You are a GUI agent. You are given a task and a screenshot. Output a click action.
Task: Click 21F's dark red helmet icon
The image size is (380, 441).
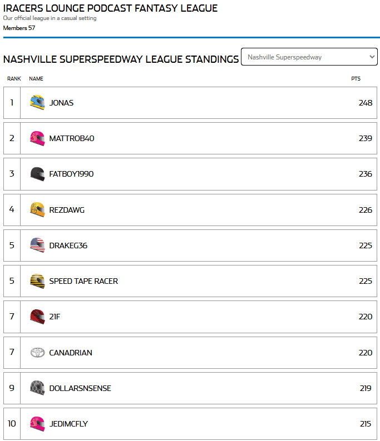pos(37,317)
